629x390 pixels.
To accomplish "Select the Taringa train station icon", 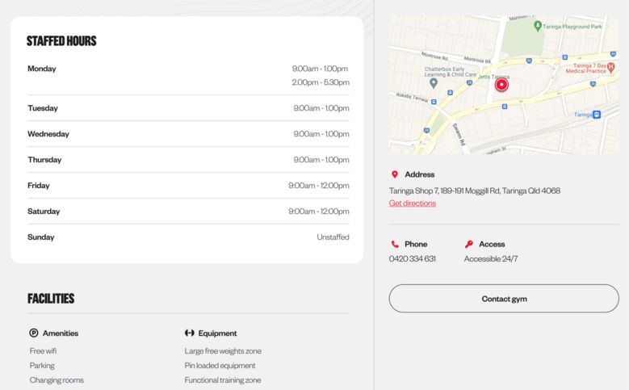I will click(x=597, y=115).
